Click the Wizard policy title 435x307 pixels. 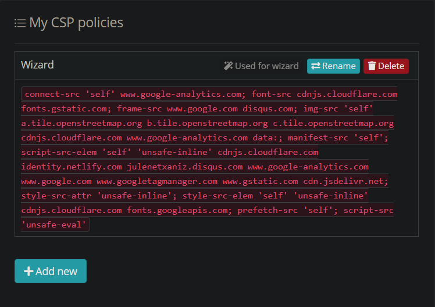point(37,65)
